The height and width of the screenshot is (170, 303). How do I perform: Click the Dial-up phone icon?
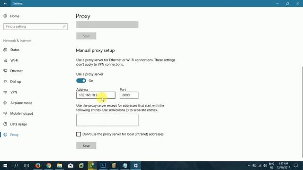coord(5,82)
